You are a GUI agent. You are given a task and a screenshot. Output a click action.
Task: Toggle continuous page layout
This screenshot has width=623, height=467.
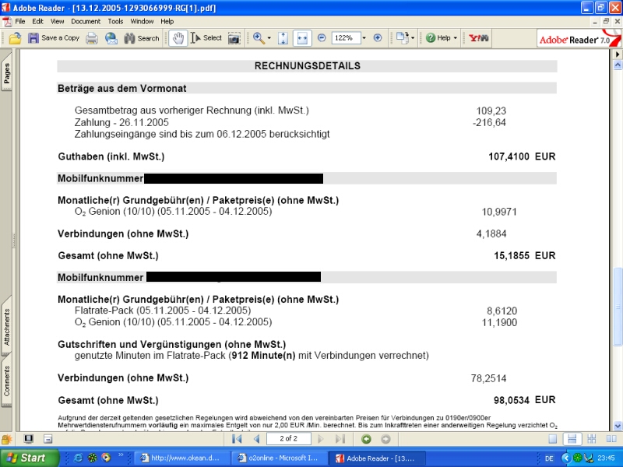click(572, 440)
